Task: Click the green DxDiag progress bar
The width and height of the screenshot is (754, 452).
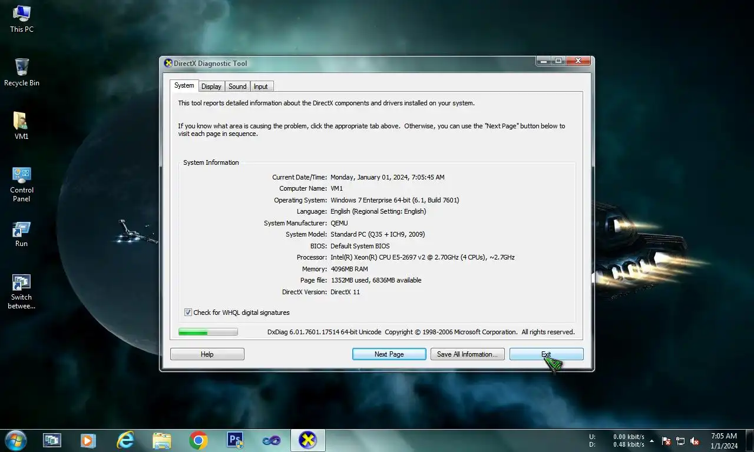Action: tap(208, 332)
